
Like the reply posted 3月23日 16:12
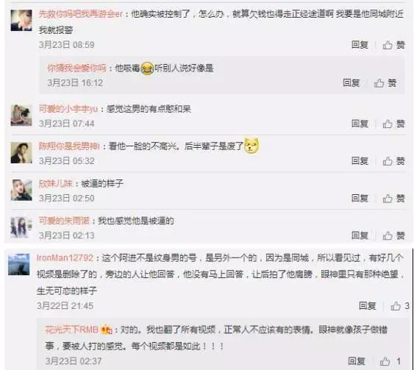coord(385,83)
